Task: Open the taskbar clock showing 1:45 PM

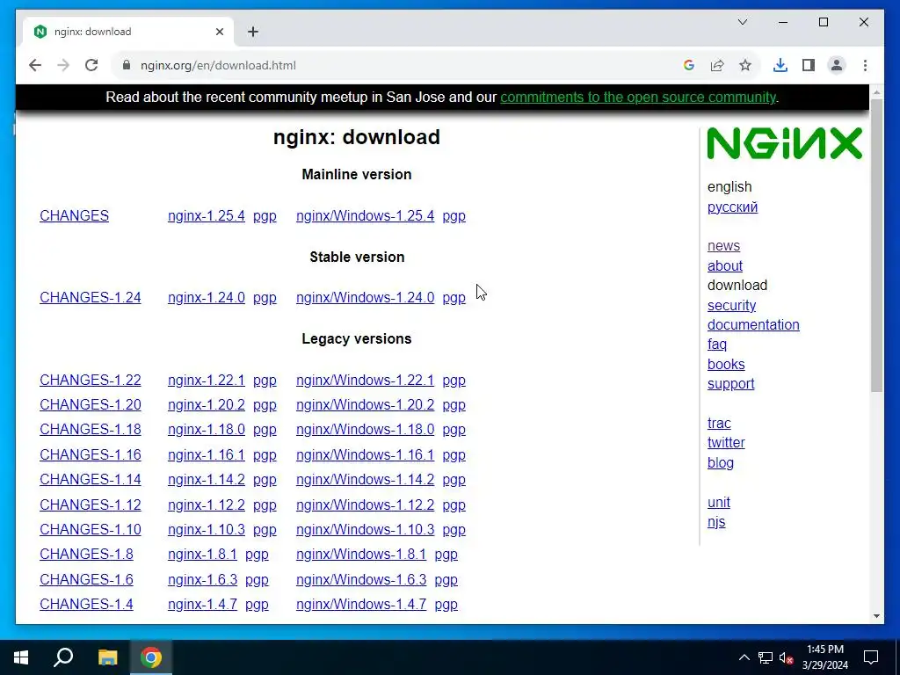Action: coord(824,657)
